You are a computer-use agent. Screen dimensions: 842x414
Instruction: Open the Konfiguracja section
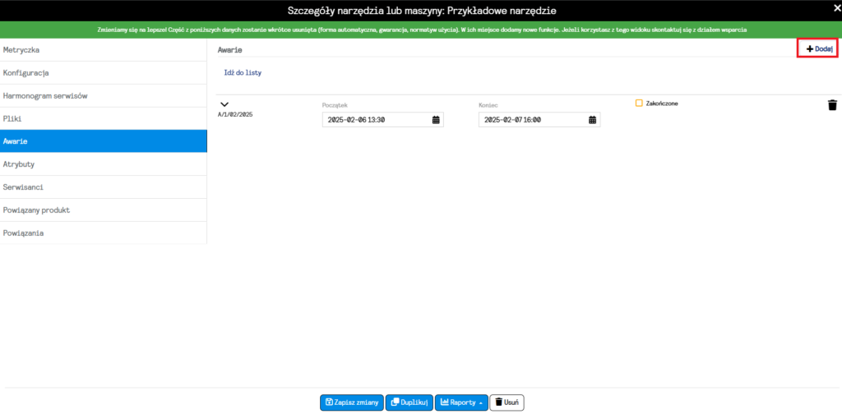[103, 73]
